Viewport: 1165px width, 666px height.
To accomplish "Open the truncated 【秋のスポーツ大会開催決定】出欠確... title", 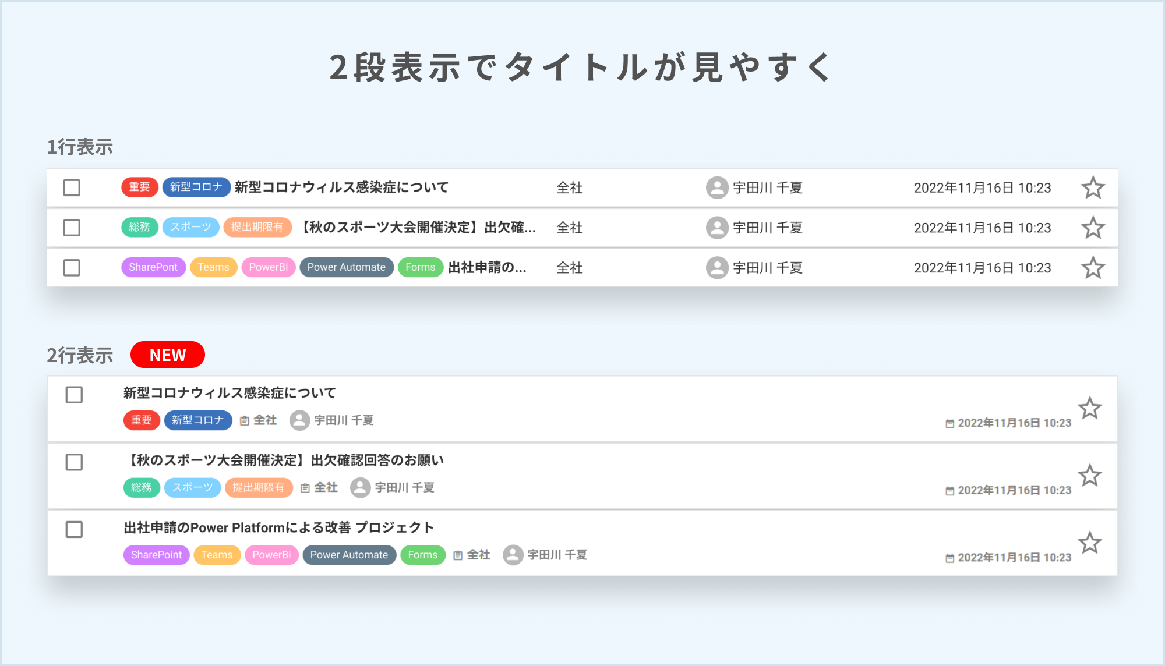I will tap(416, 228).
